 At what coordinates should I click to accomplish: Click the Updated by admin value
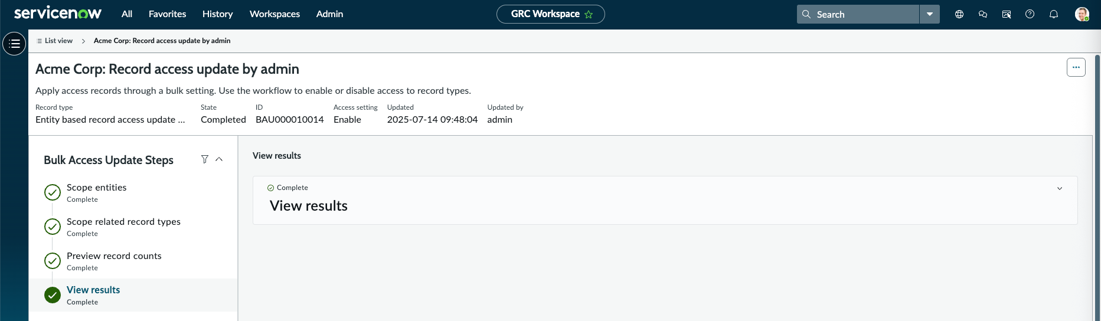(499, 119)
